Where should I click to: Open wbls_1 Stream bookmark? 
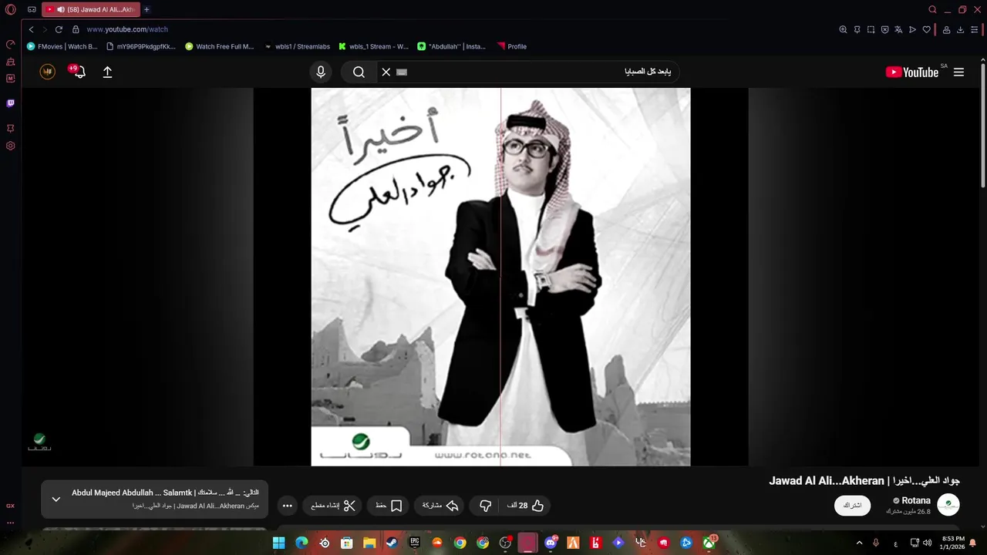(x=374, y=46)
